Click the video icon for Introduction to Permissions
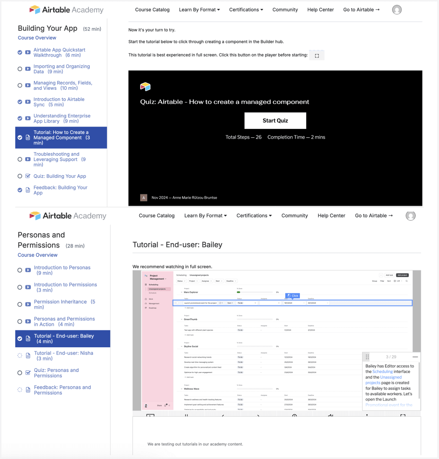 28,287
